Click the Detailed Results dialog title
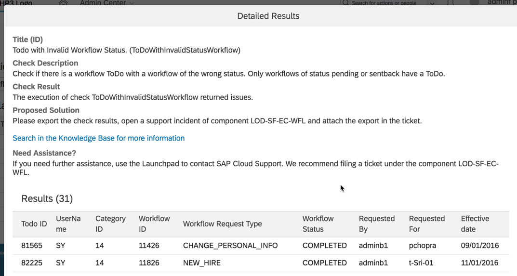The height and width of the screenshot is (276, 517). tap(268, 16)
